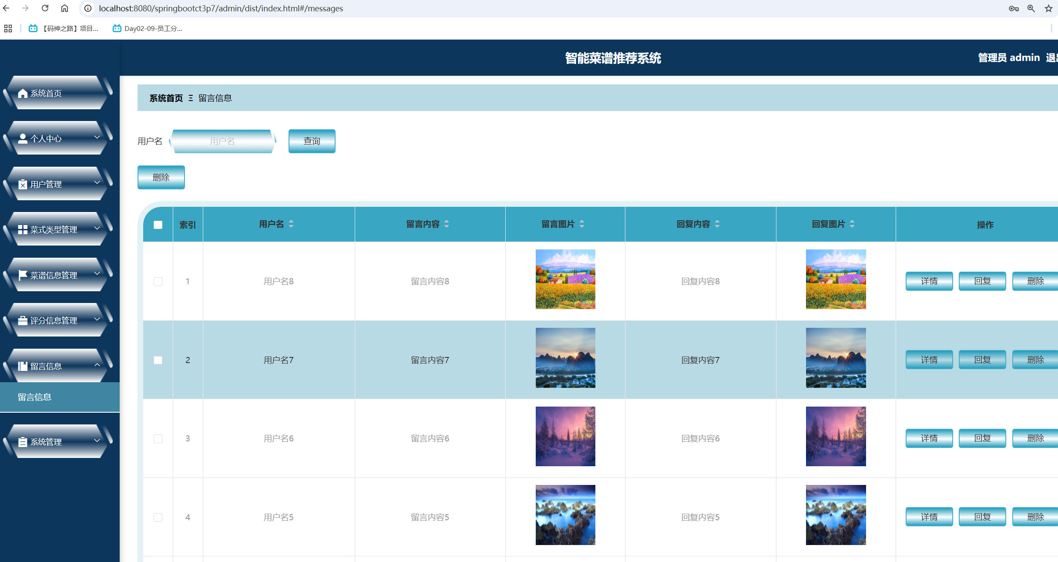Click the 留言内容7 cell
Image resolution: width=1058 pixels, height=562 pixels.
[430, 360]
